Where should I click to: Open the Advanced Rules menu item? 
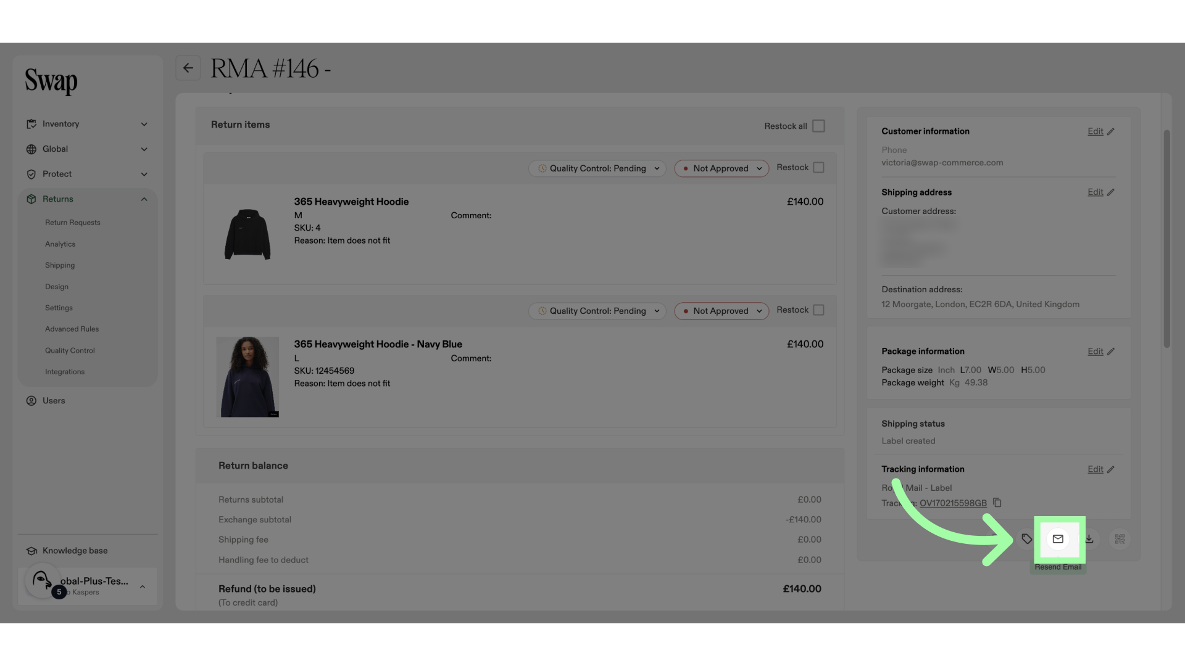[72, 329]
